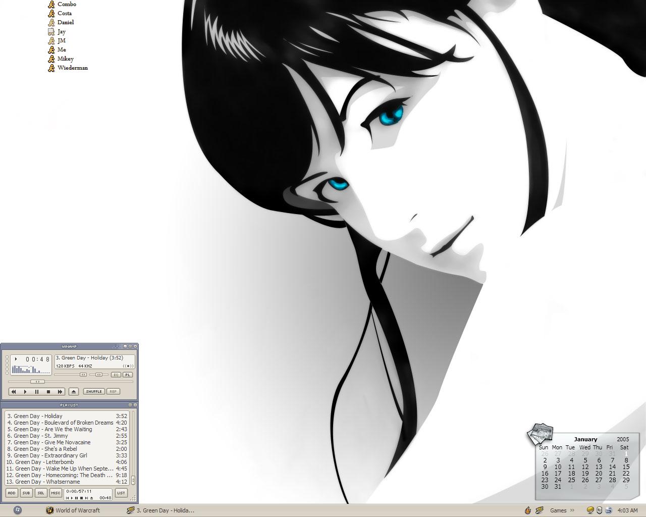Click the 00:48 elapsed time display
Viewport: 646px width, 517px height.
click(38, 359)
